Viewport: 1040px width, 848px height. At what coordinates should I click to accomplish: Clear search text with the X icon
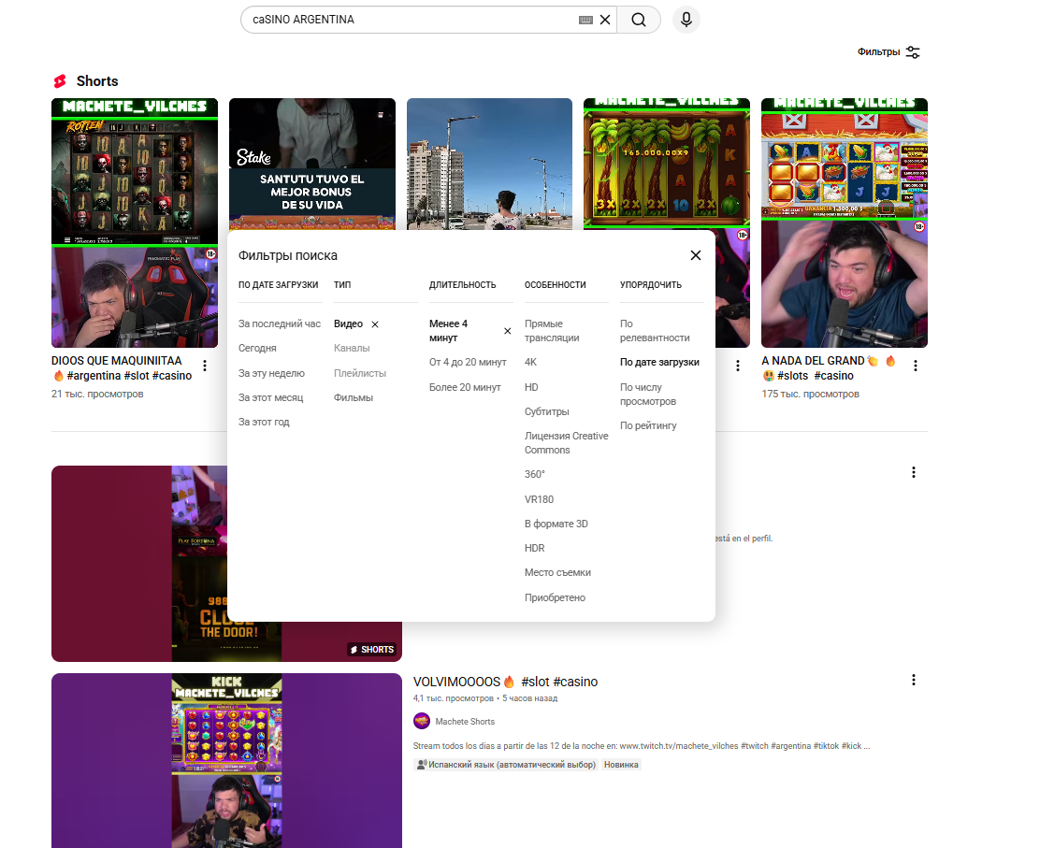coord(605,20)
